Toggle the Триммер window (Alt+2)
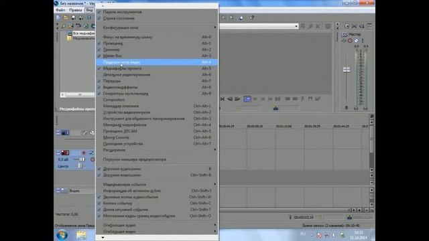 [x=158, y=50]
